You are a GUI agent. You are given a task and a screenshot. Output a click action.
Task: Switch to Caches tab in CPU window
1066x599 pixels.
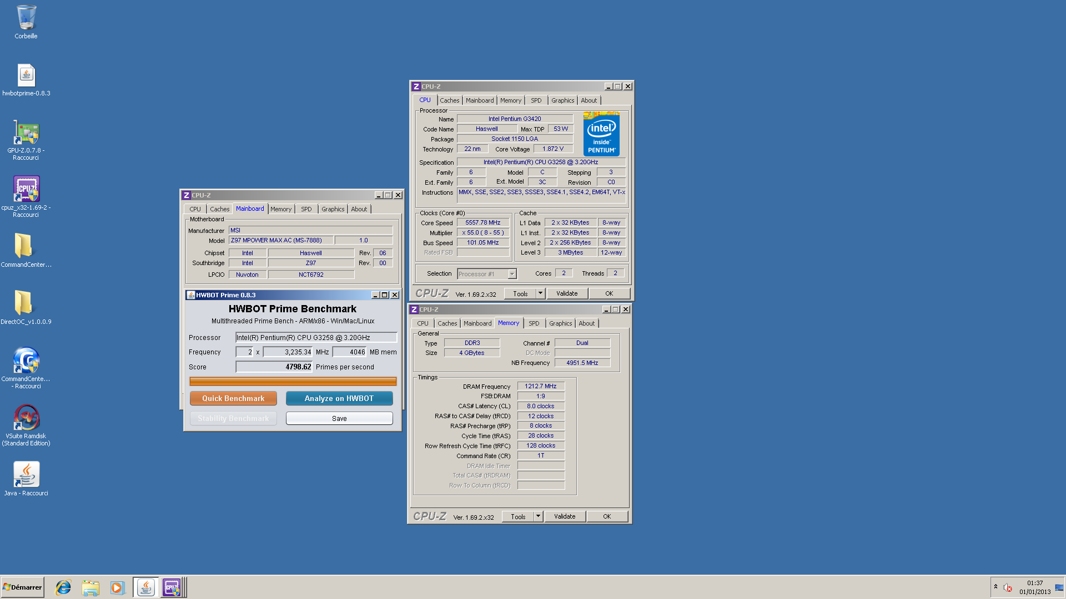point(449,100)
